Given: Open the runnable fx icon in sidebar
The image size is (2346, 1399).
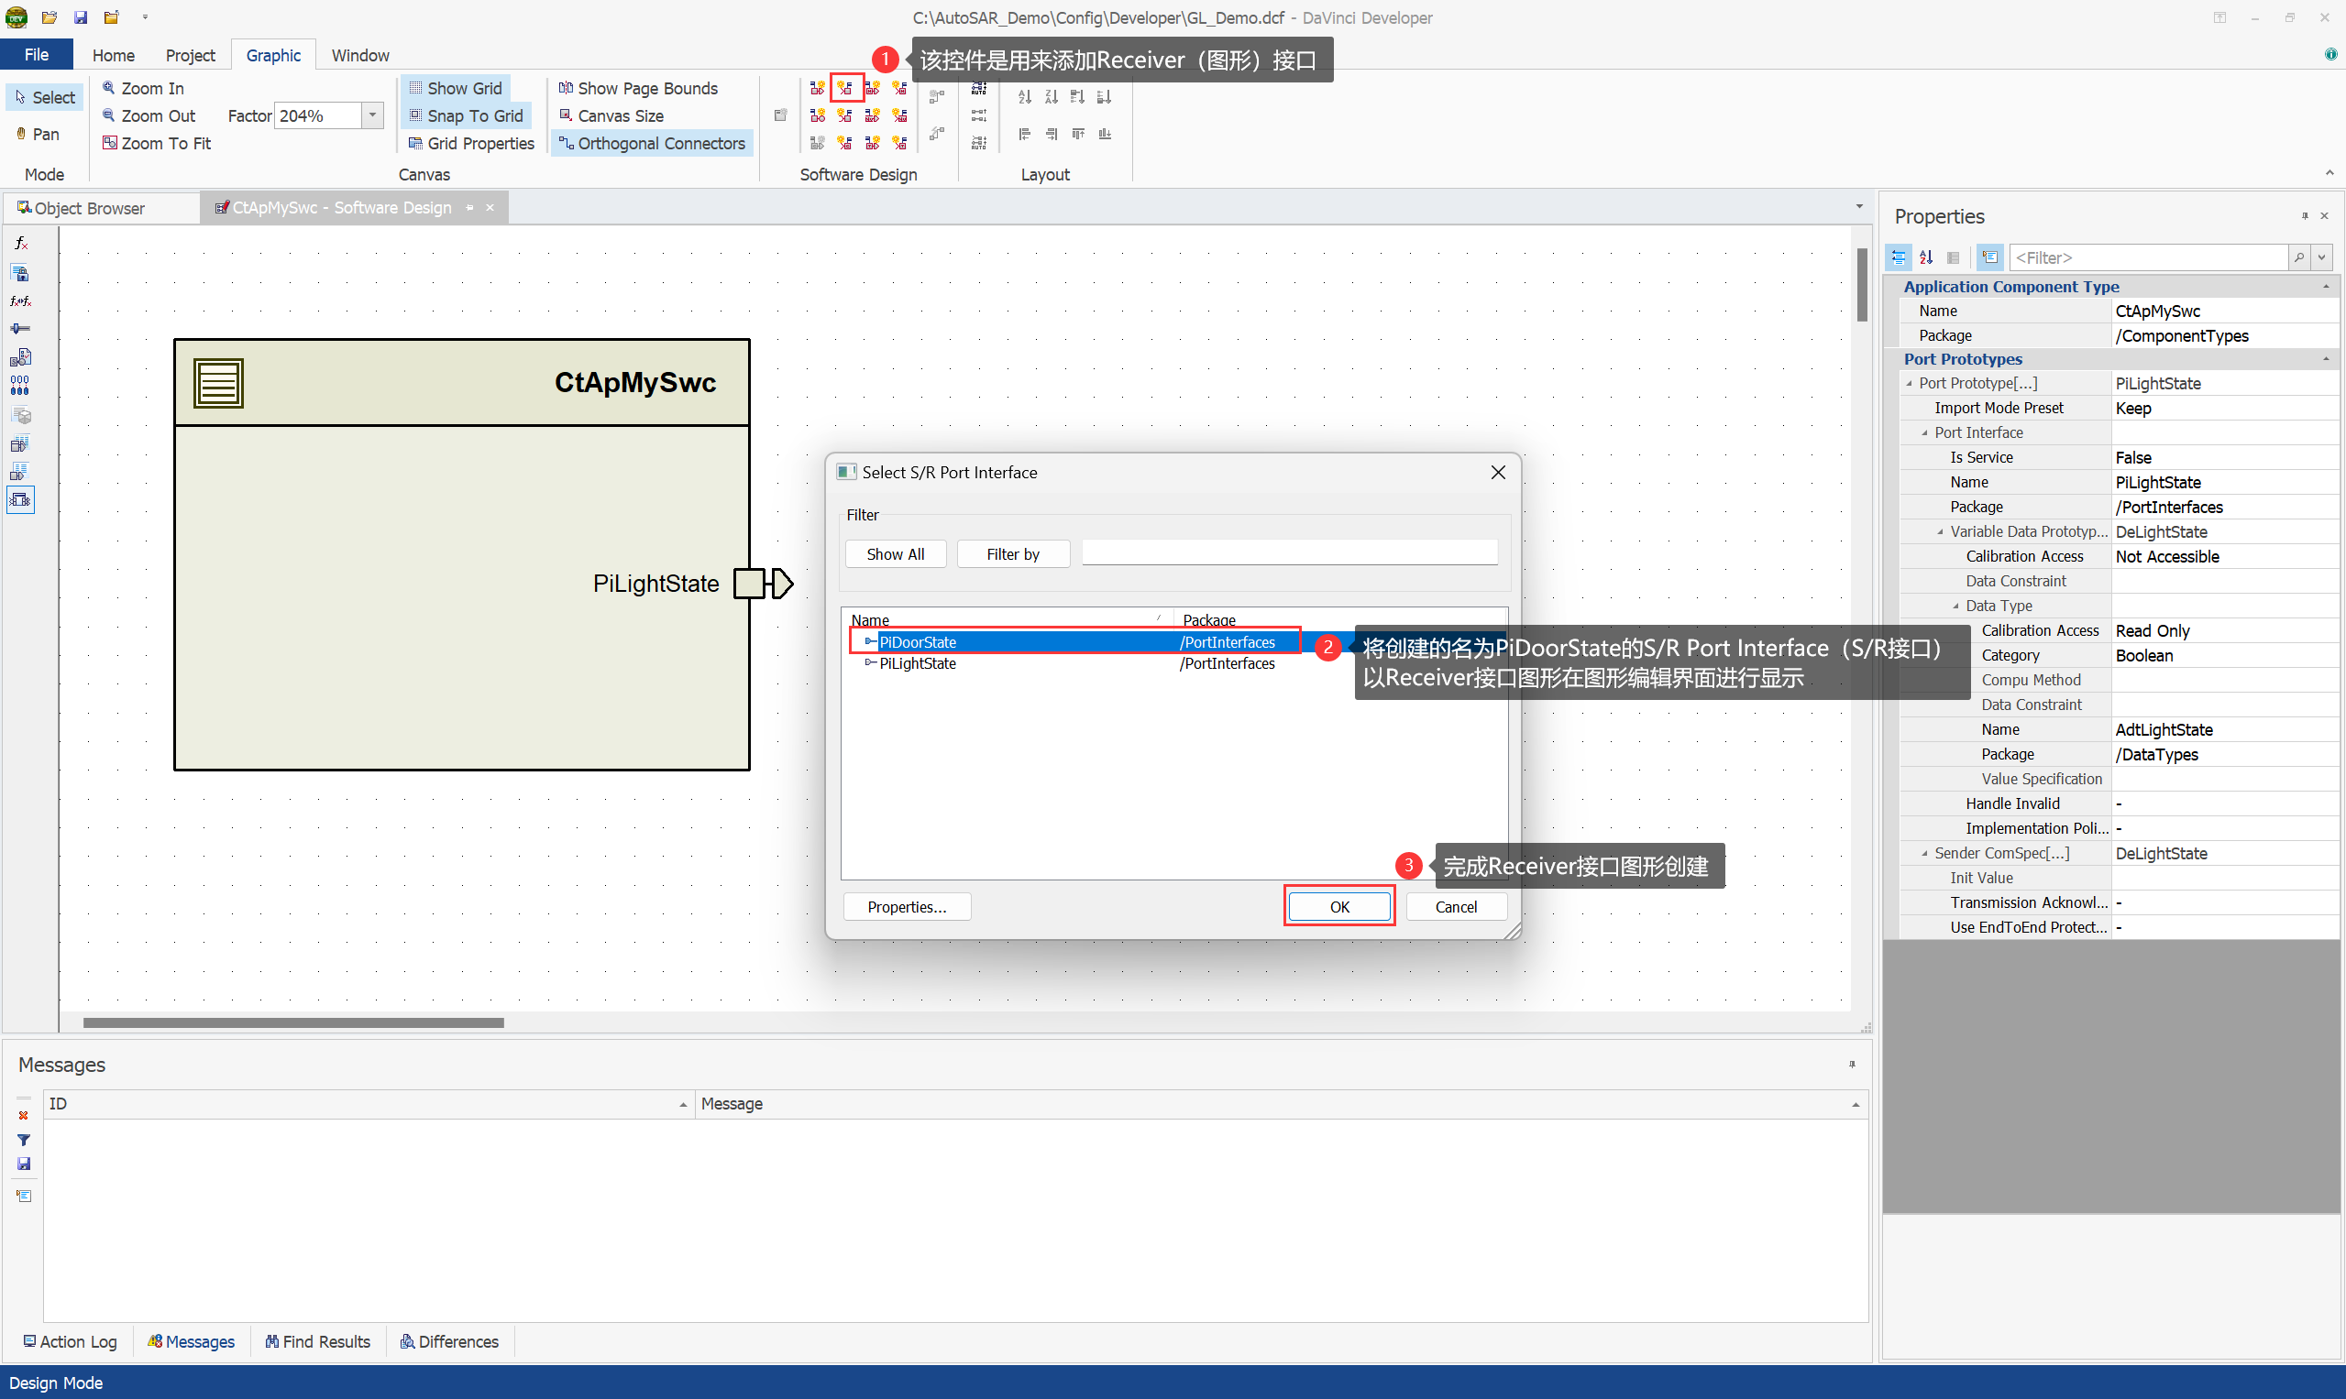Looking at the screenshot, I should point(21,245).
